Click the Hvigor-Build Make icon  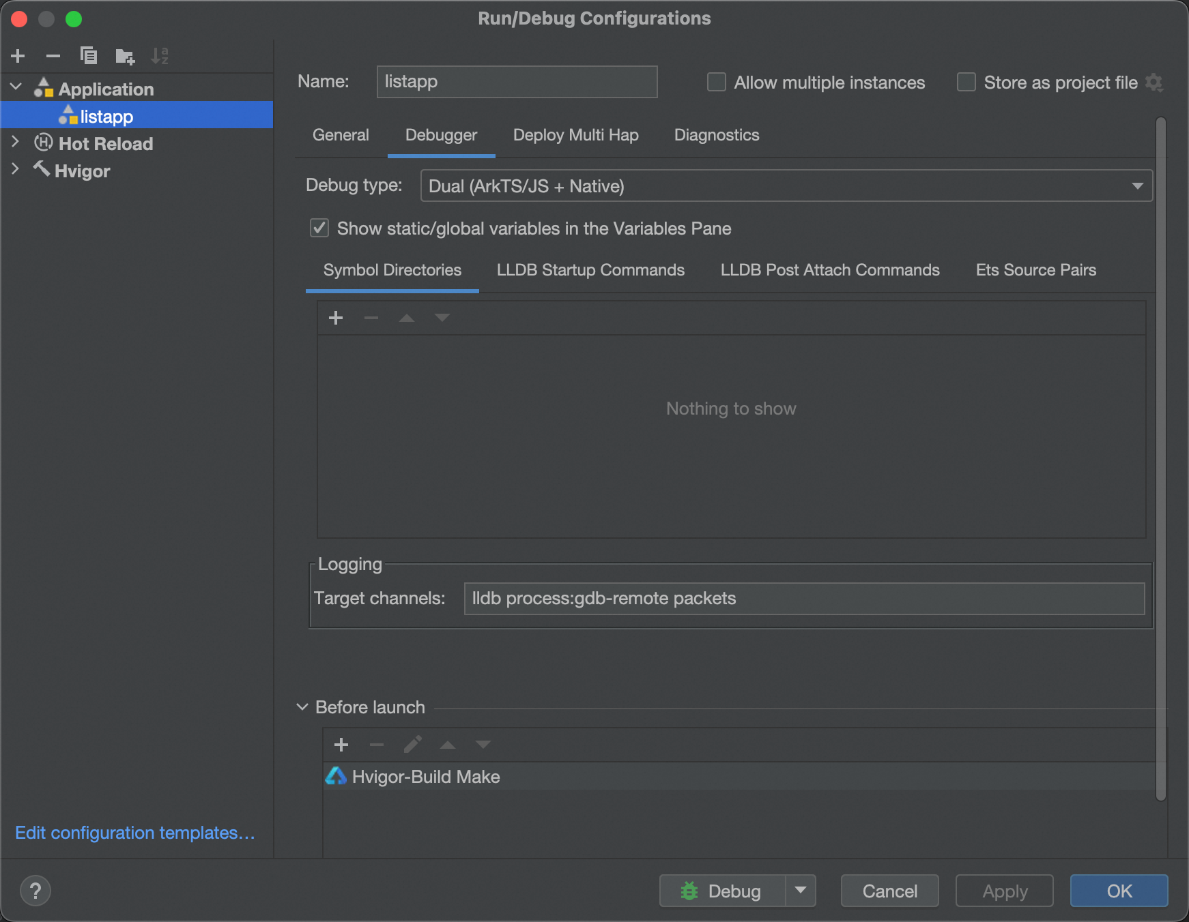tap(336, 776)
